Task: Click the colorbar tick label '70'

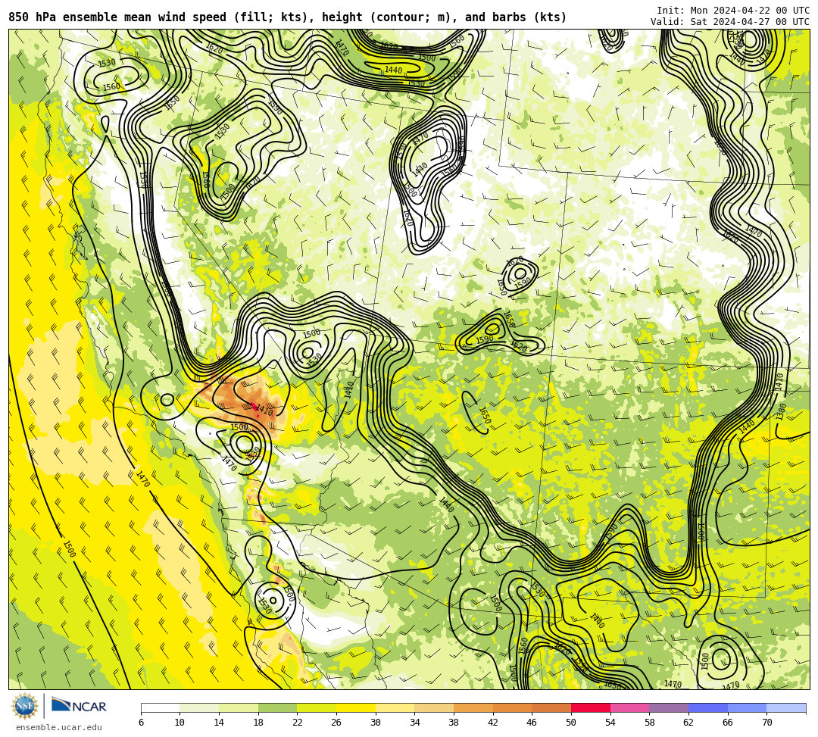Action: [x=766, y=723]
